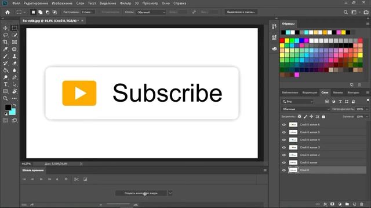Hide layer 'Слой 0 копия 4'
Screen dimensions: 371x208
pos(284,140)
